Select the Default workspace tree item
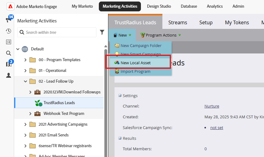This screenshot has width=264, height=157. point(37,49)
